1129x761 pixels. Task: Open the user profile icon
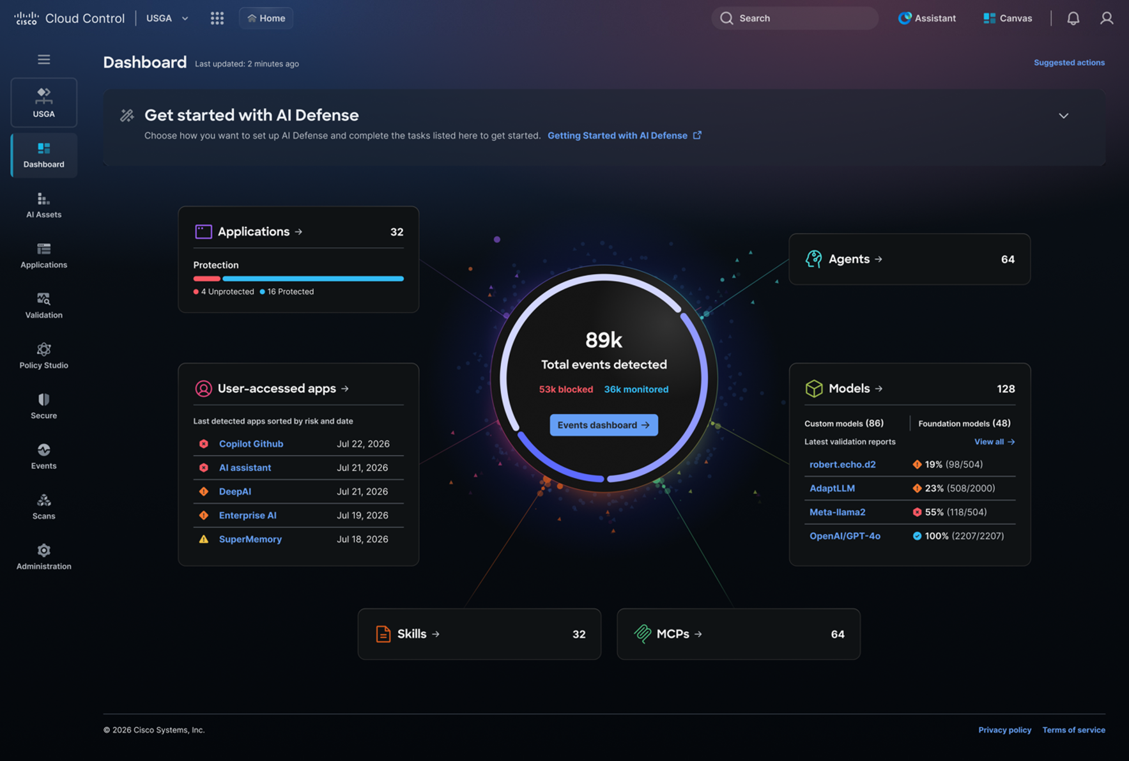point(1107,18)
